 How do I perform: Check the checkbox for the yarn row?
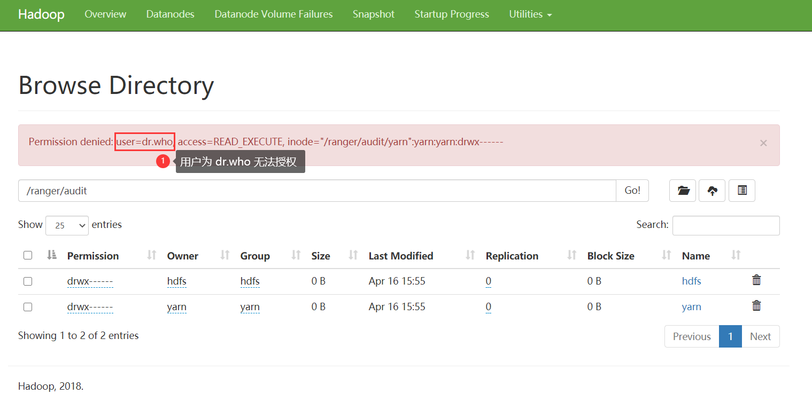28,306
